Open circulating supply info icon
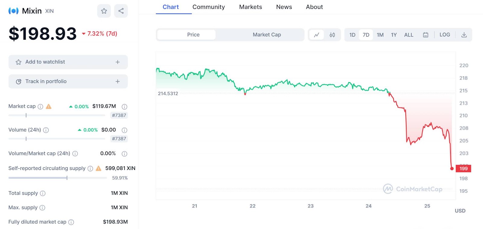 coord(90,169)
